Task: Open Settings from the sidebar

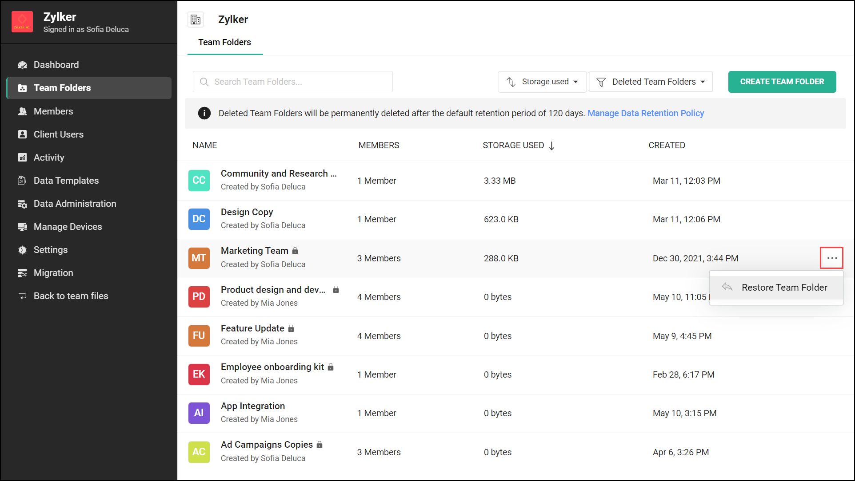Action: (51, 250)
